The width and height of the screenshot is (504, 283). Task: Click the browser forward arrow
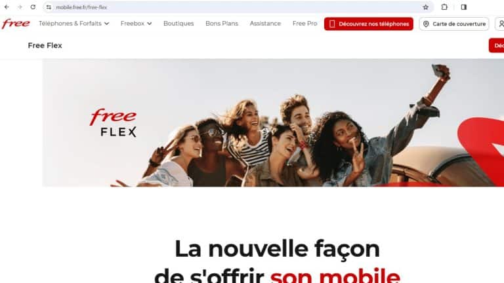tap(20, 7)
